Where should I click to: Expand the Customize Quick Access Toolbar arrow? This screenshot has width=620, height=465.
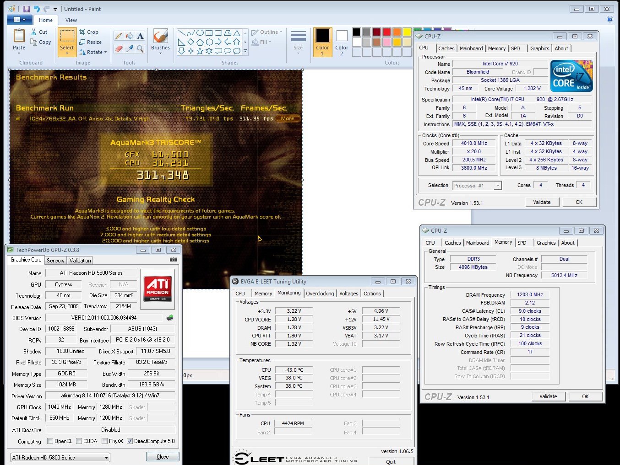coord(55,9)
